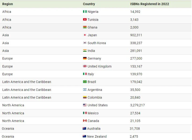Click the Canada flag icon
This screenshot has width=192, height=140.
tap(85, 121)
